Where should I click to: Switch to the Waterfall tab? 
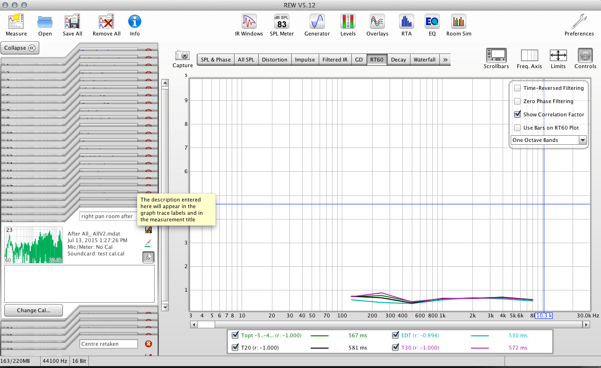(424, 60)
